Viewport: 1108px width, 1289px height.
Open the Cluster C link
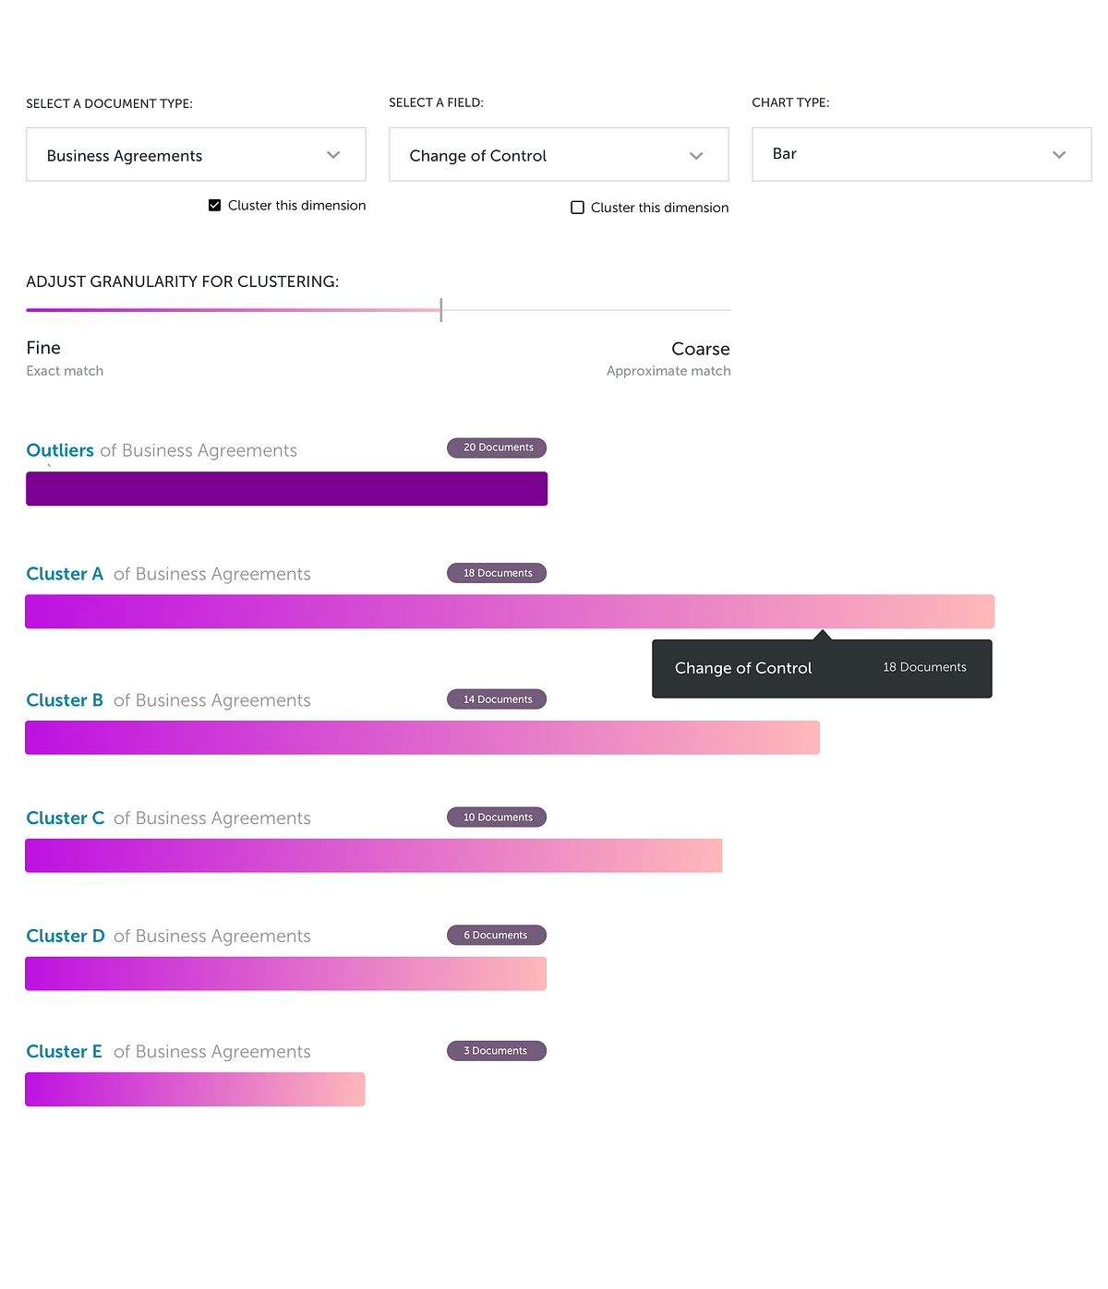tap(65, 818)
